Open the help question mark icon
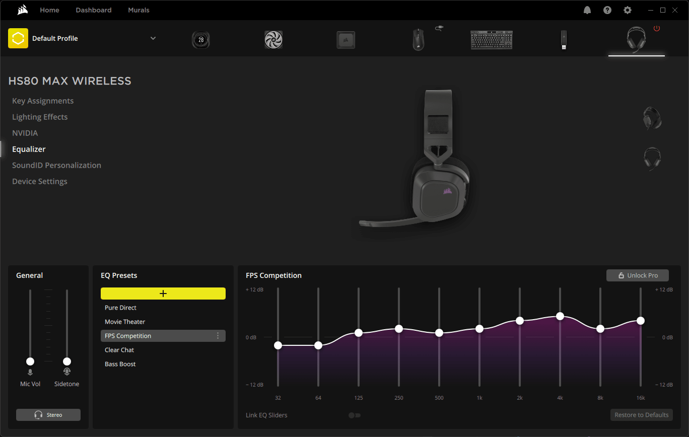The image size is (689, 437). (x=607, y=10)
